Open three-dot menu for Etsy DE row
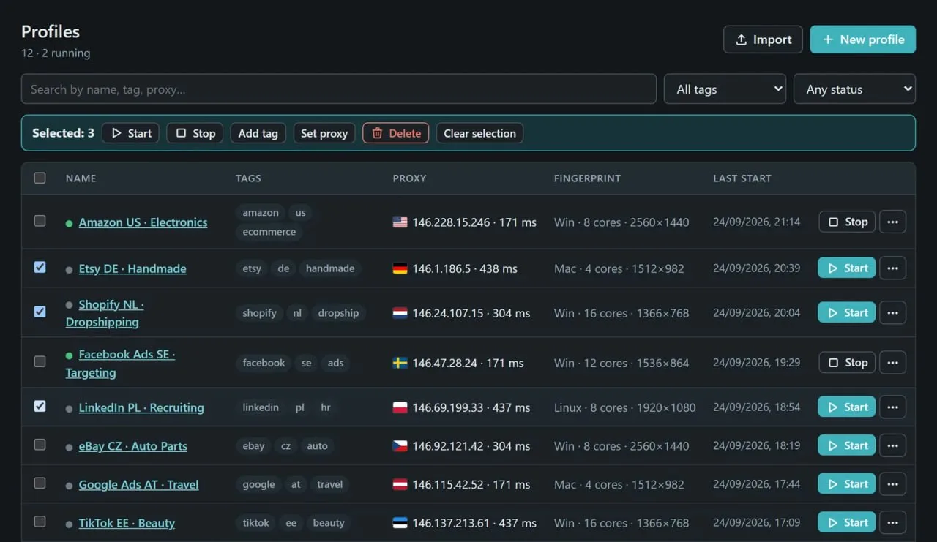This screenshot has height=542, width=937. (892, 268)
